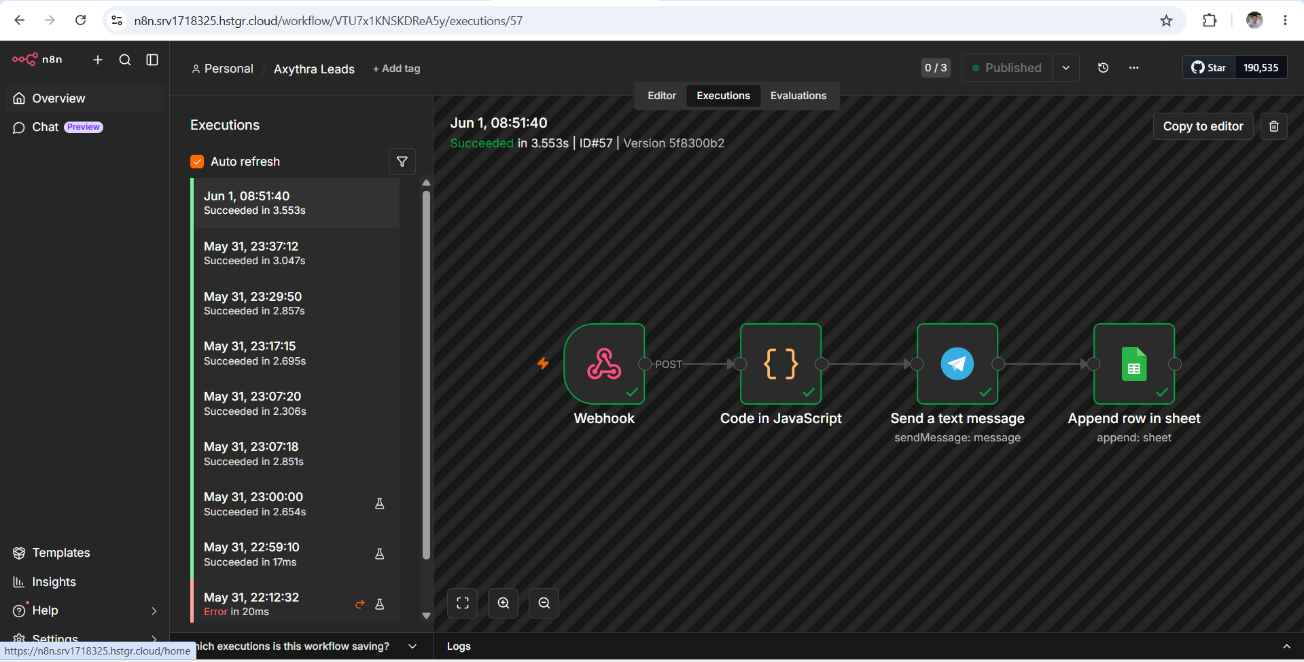The height and width of the screenshot is (662, 1304).
Task: Select execution Jun 1, 08:51:40
Action: click(x=296, y=203)
